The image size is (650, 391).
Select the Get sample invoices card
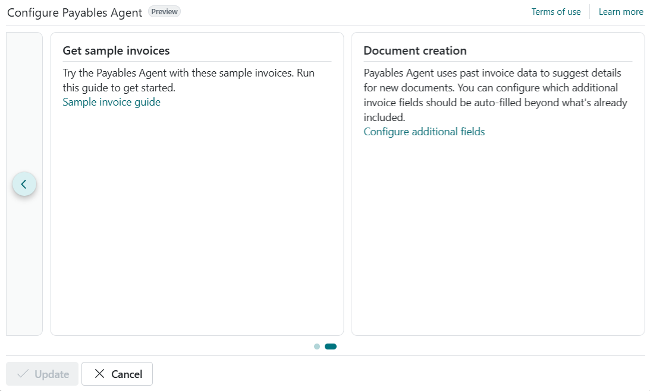tap(197, 184)
